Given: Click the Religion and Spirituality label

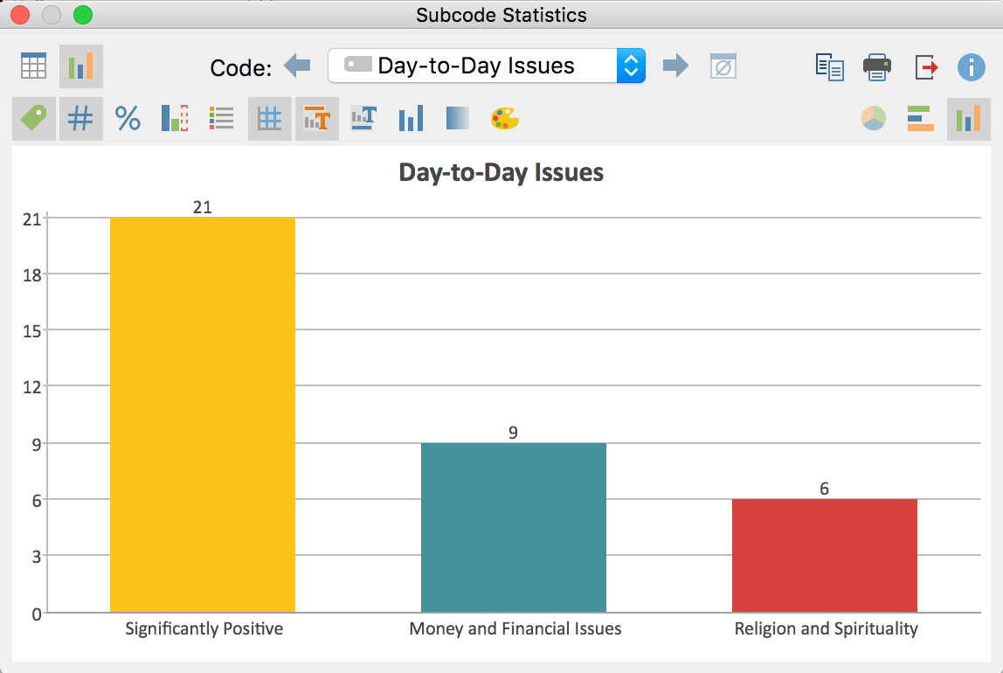Looking at the screenshot, I should pyautogui.click(x=826, y=628).
